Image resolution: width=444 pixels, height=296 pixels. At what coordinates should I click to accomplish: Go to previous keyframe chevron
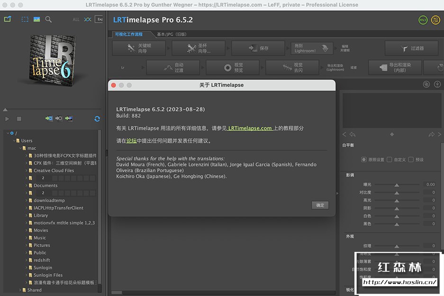(x=344, y=134)
